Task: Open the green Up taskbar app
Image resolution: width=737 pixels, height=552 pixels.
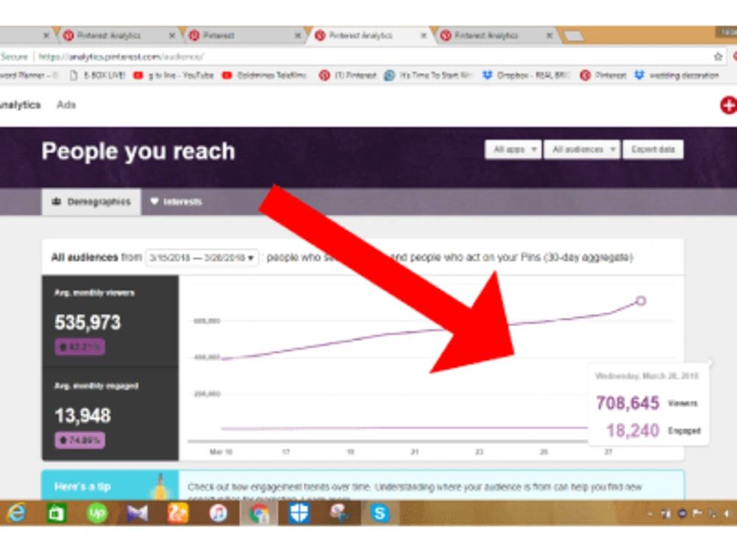Action: pyautogui.click(x=97, y=513)
